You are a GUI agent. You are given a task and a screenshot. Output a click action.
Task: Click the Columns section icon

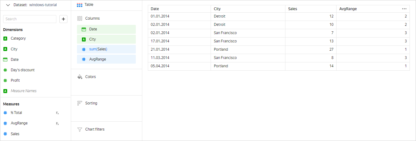[x=80, y=18]
